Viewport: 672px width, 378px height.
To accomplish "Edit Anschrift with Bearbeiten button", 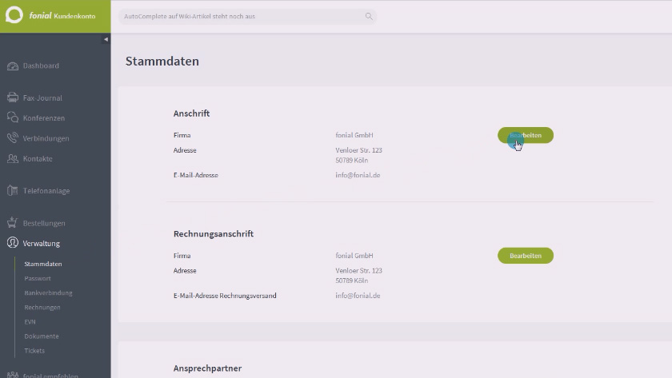I will (526, 135).
